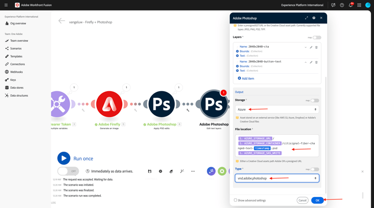Expand Bounds collection of 2048x2048-button-text
The height and width of the screenshot is (208, 374).
[237, 66]
